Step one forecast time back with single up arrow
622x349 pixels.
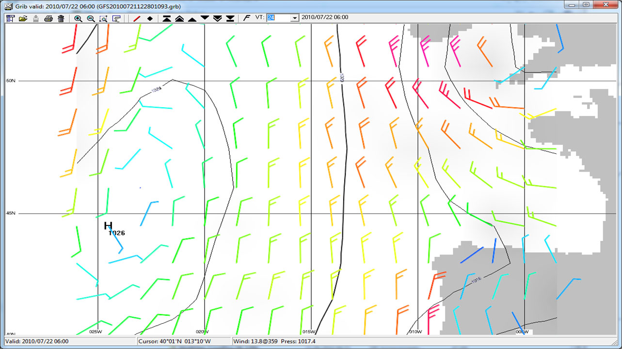(192, 18)
